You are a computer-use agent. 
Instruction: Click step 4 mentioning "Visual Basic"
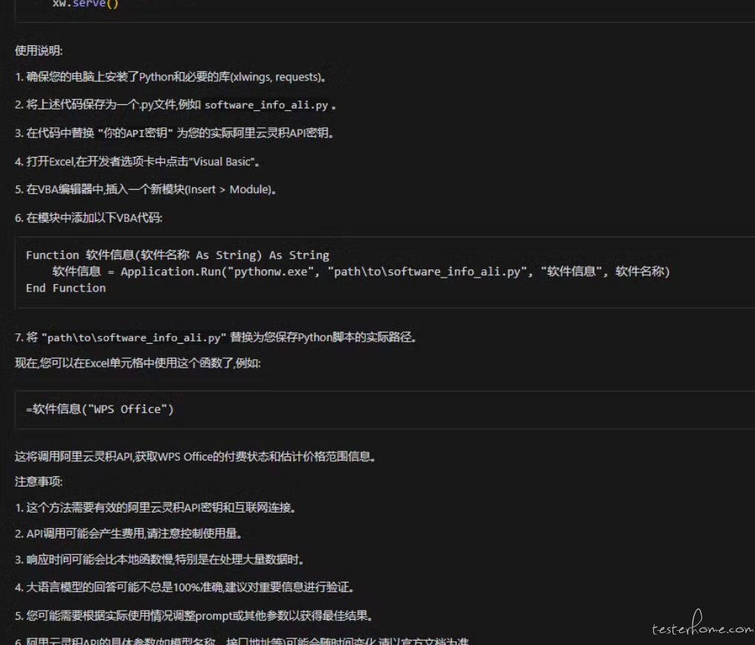[x=137, y=162]
